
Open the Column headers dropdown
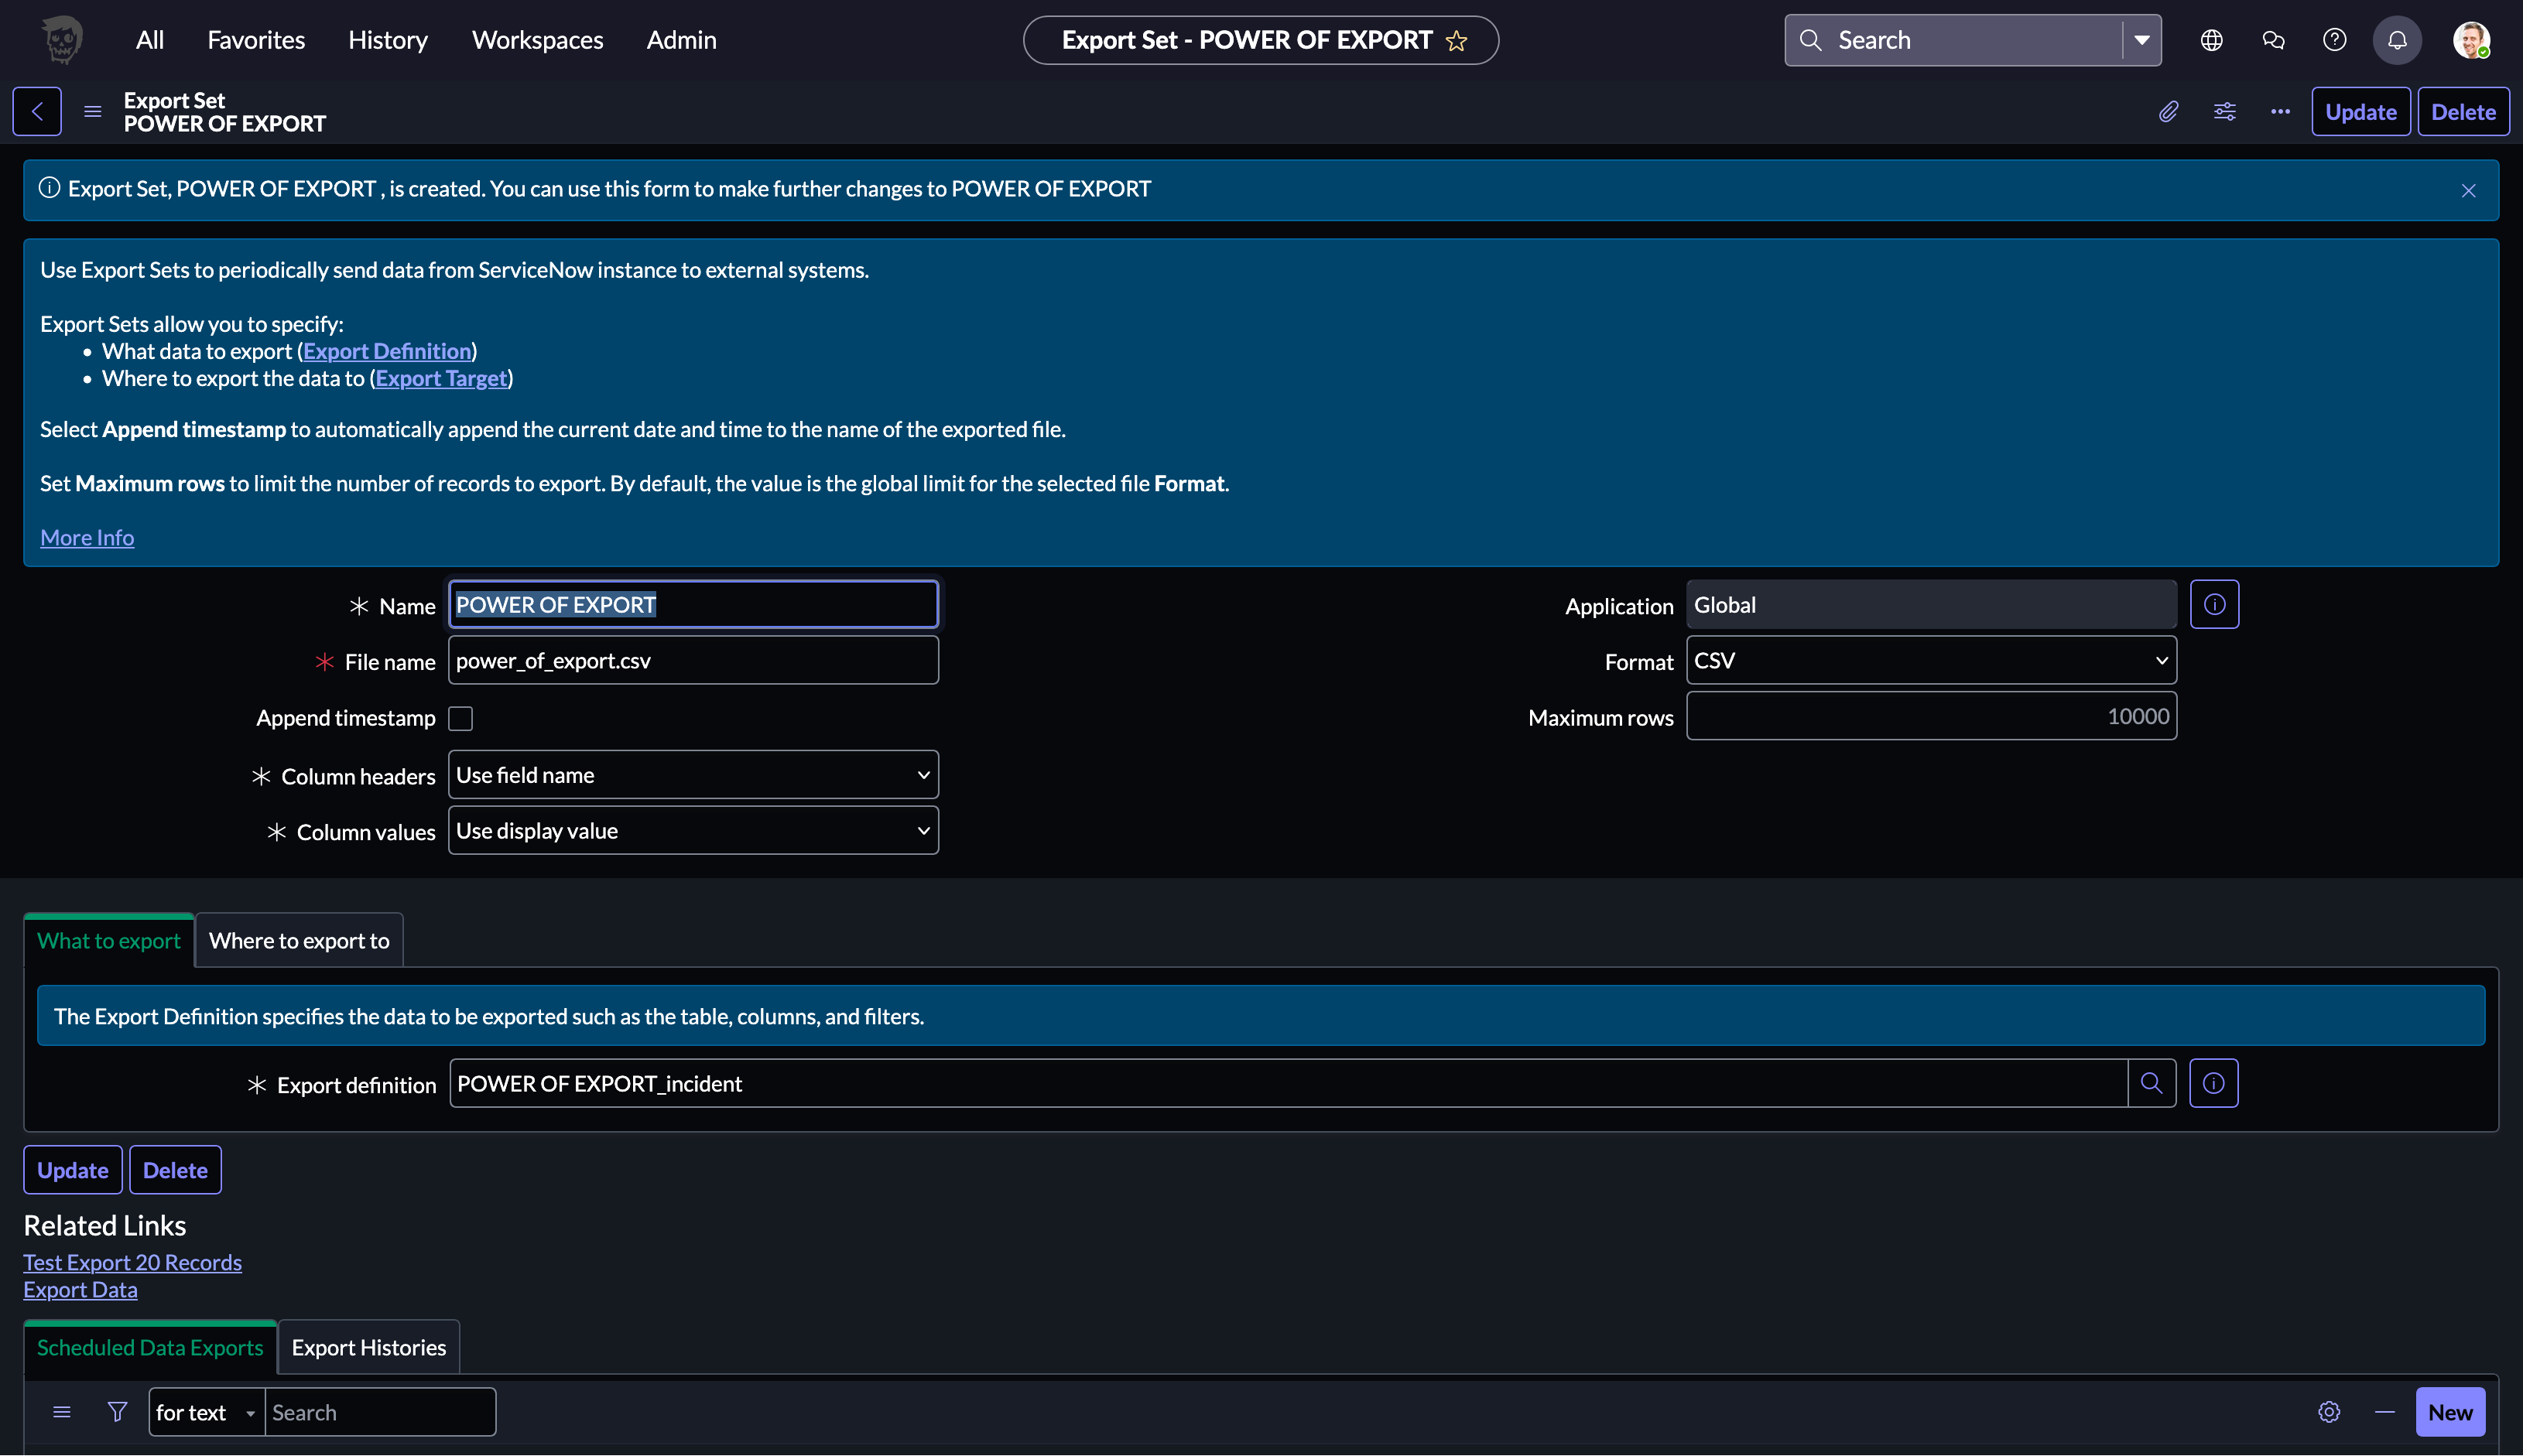[692, 775]
